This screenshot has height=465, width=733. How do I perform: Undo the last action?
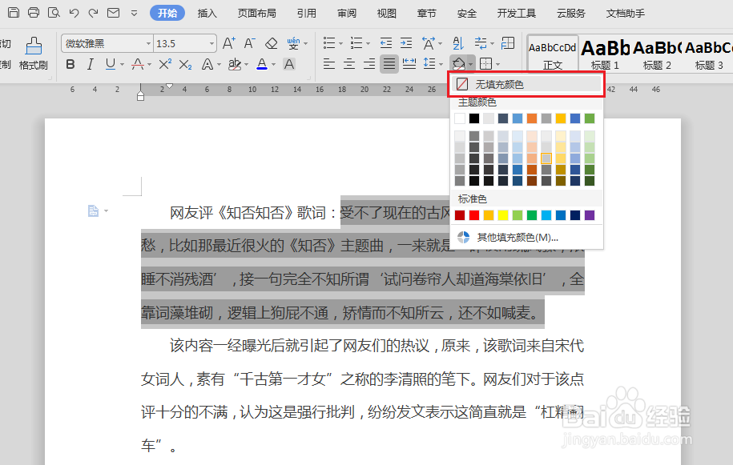click(x=74, y=13)
